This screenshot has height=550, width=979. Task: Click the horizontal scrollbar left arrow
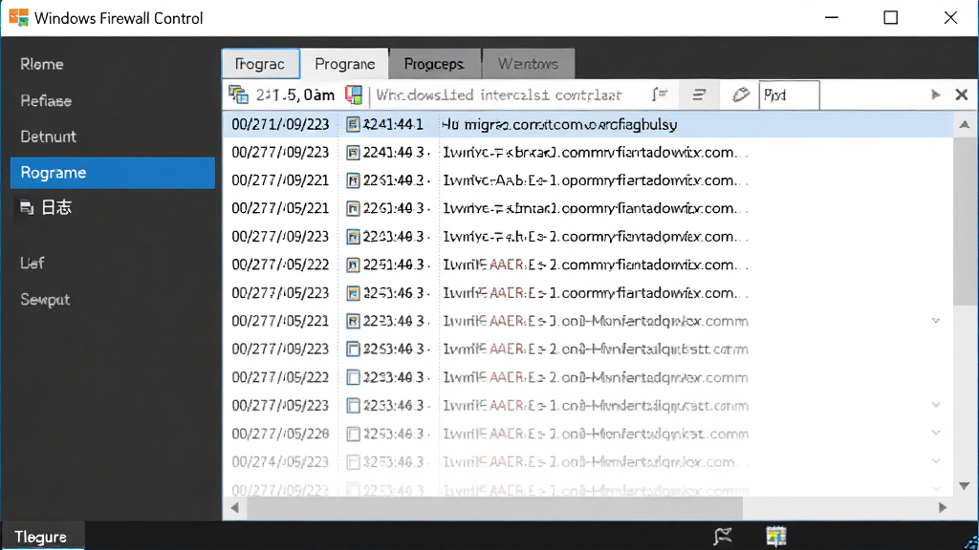[x=235, y=508]
